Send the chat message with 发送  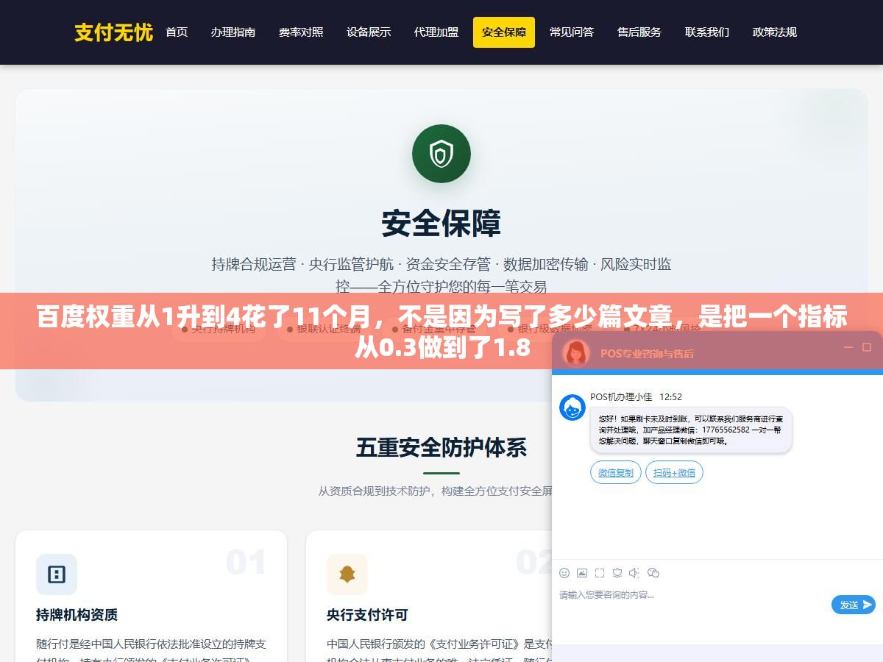coord(854,605)
